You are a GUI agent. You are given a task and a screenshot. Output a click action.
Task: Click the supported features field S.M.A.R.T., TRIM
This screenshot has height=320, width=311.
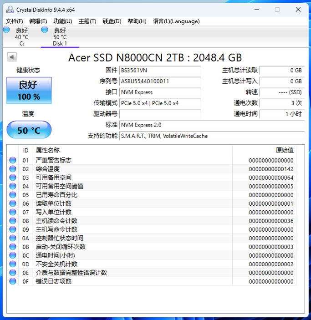(212, 136)
